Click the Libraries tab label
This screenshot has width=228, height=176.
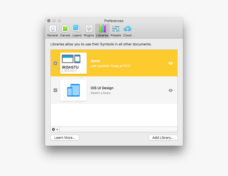(x=102, y=35)
